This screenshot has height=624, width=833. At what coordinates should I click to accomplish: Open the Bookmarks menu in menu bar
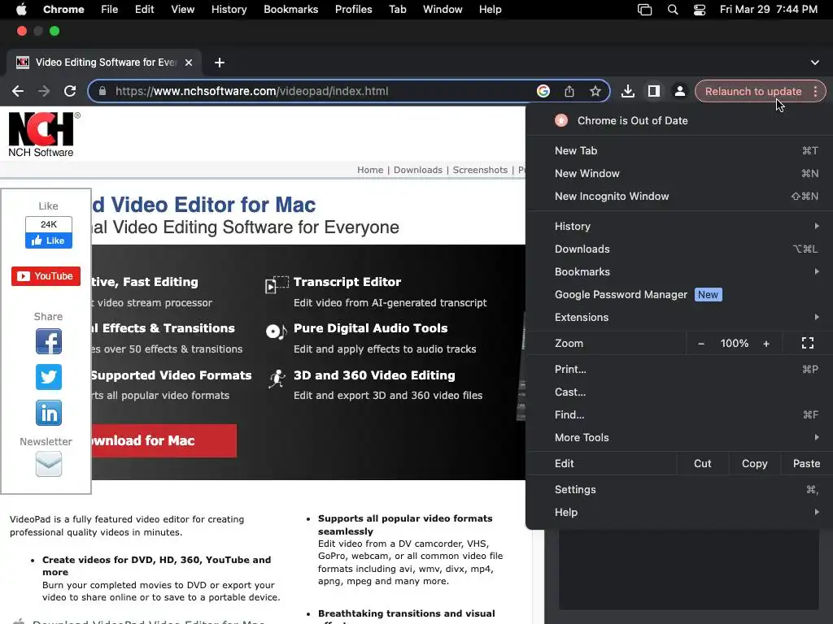click(x=290, y=9)
